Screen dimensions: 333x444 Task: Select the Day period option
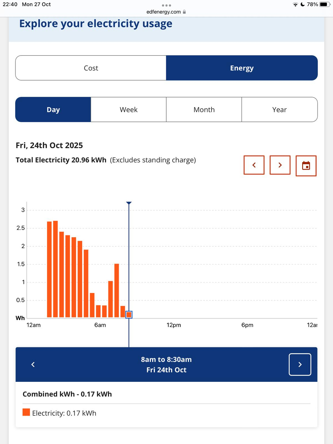coord(53,110)
